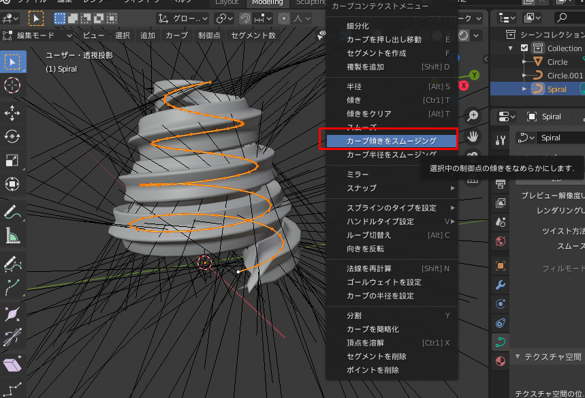
Task: Choose 向きを反転 in context menu
Action: coord(392,249)
